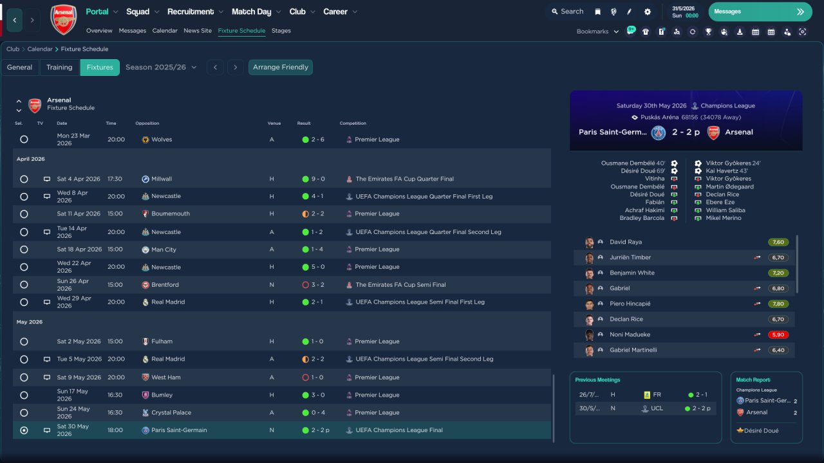The height and width of the screenshot is (463, 824).
Task: Click the Search field in top bar
Action: [567, 12]
